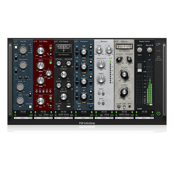
Task: Move Pre 70s module with up triangle
Action: pyautogui.click(x=14, y=41)
